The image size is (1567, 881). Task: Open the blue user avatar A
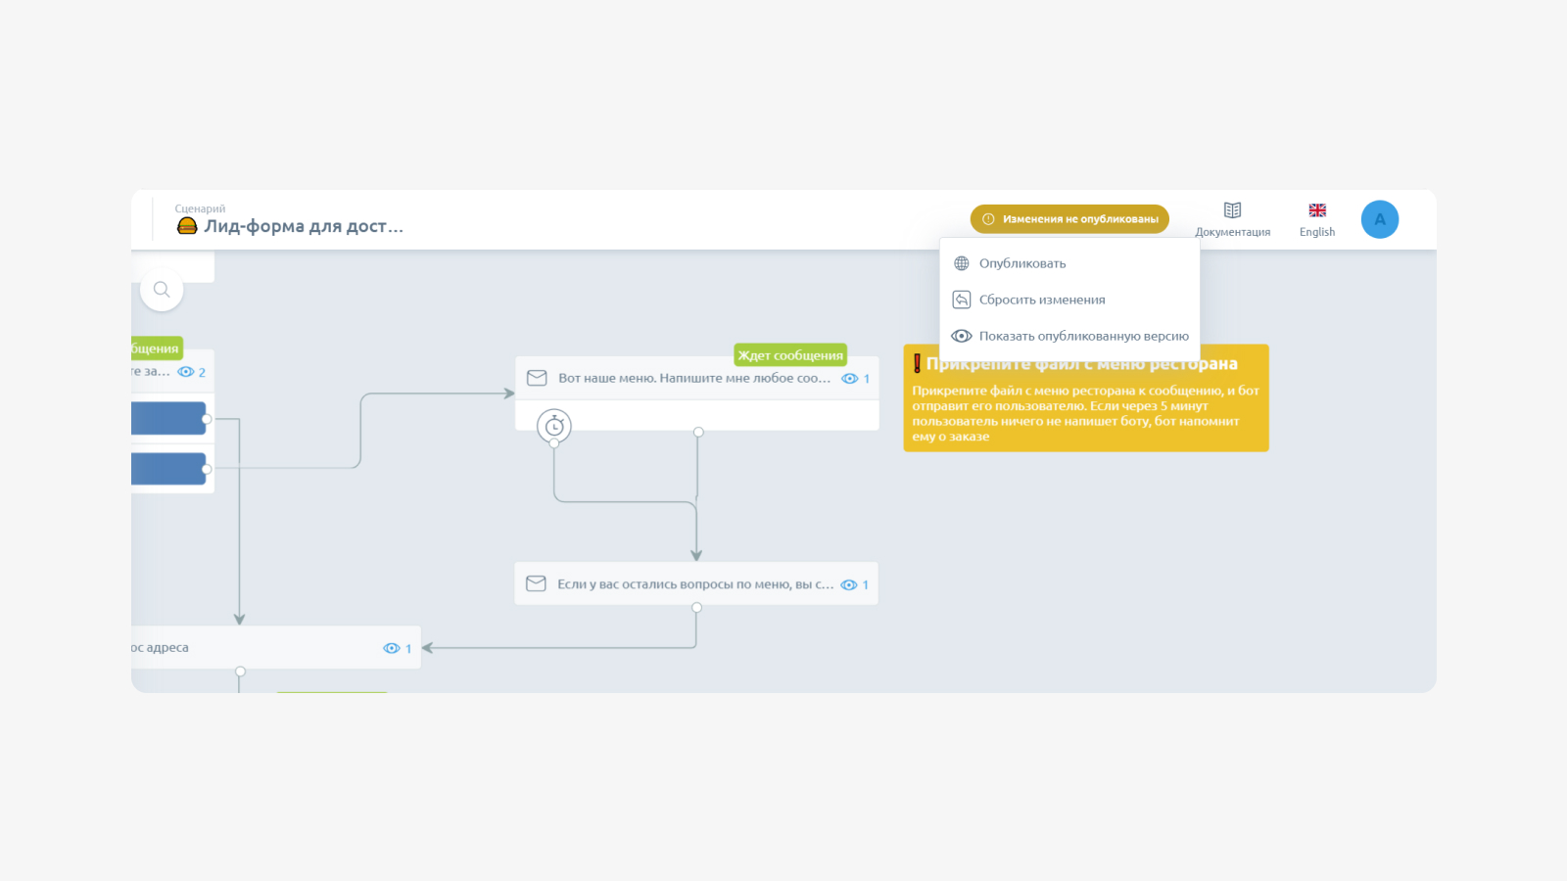1379,219
